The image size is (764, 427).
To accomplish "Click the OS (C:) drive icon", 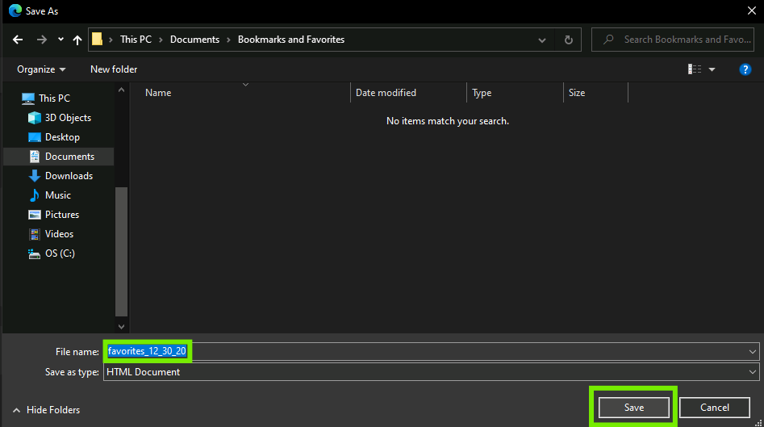I will point(34,254).
